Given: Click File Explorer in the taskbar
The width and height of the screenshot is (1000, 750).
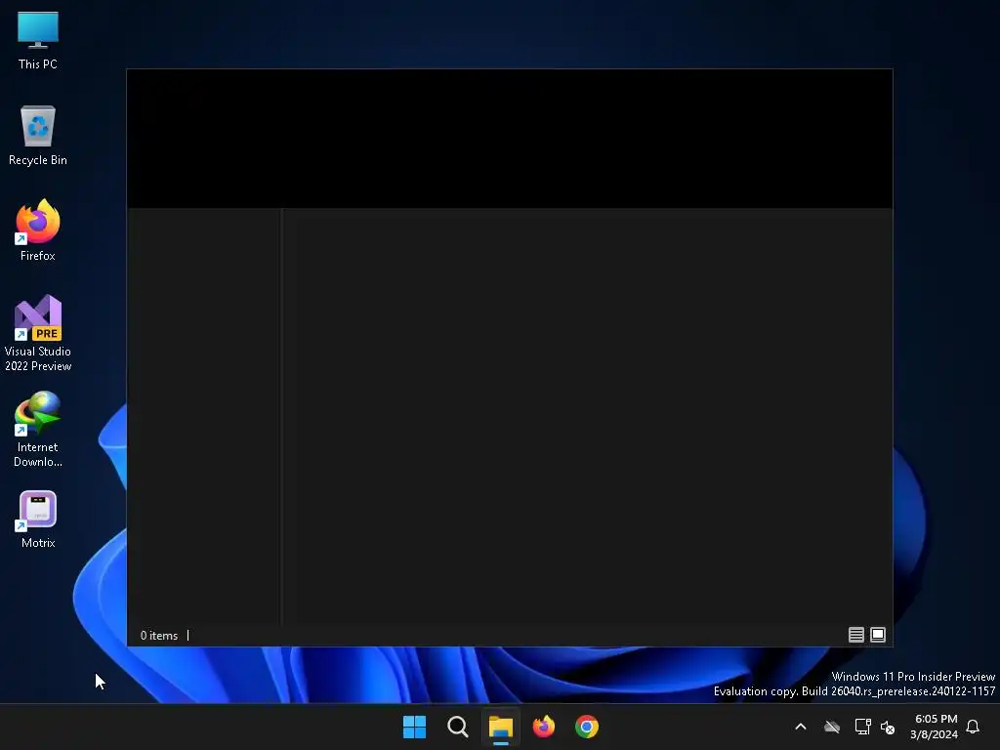Looking at the screenshot, I should click(x=501, y=727).
